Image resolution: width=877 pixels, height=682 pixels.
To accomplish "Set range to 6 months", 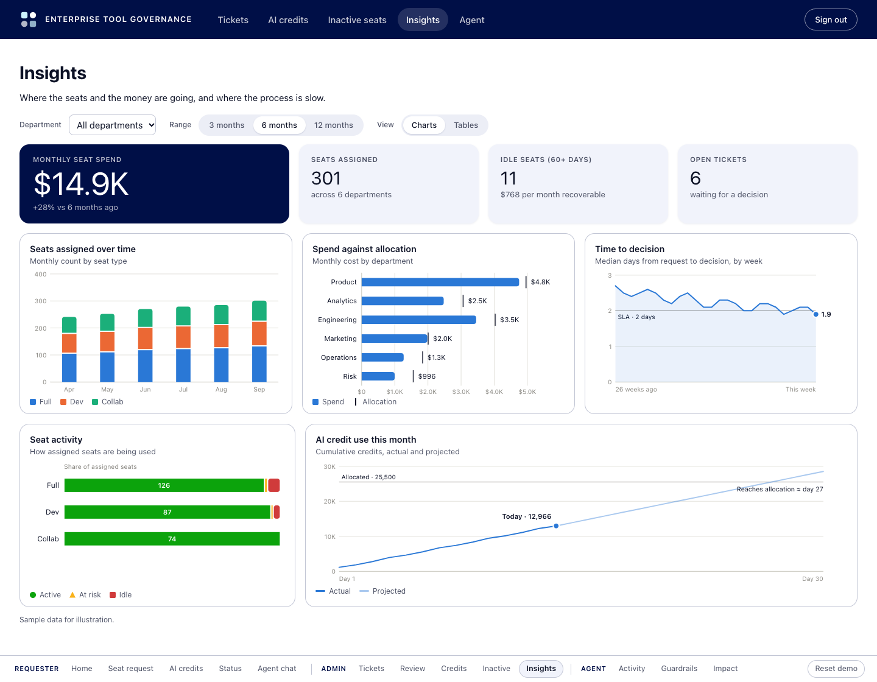I will point(280,125).
